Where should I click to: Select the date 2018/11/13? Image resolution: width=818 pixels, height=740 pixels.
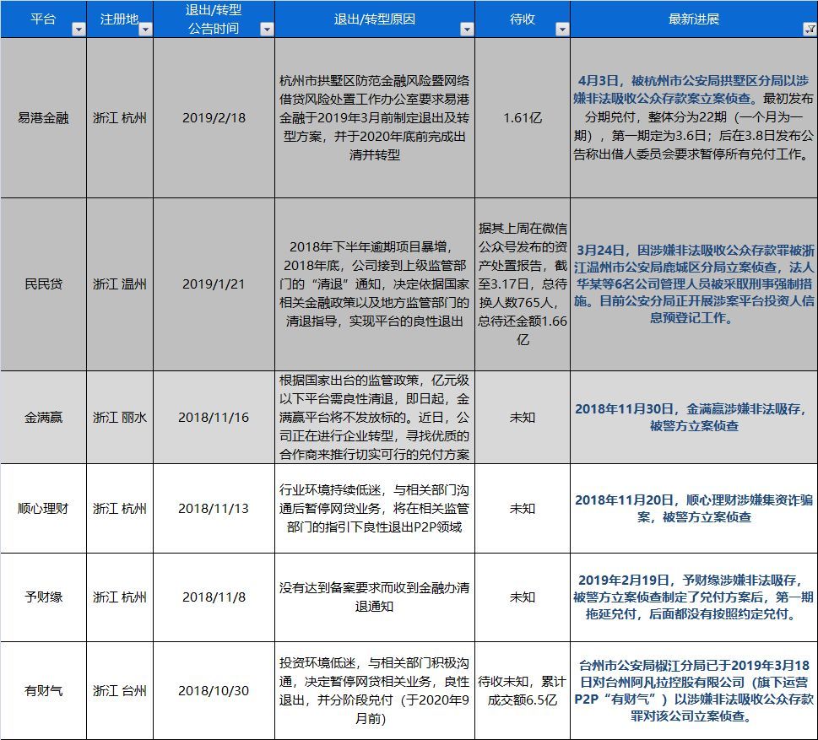(214, 509)
